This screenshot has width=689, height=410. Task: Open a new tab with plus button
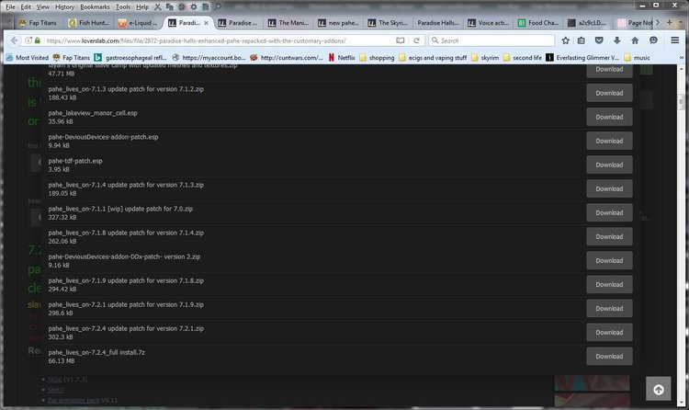pos(669,22)
